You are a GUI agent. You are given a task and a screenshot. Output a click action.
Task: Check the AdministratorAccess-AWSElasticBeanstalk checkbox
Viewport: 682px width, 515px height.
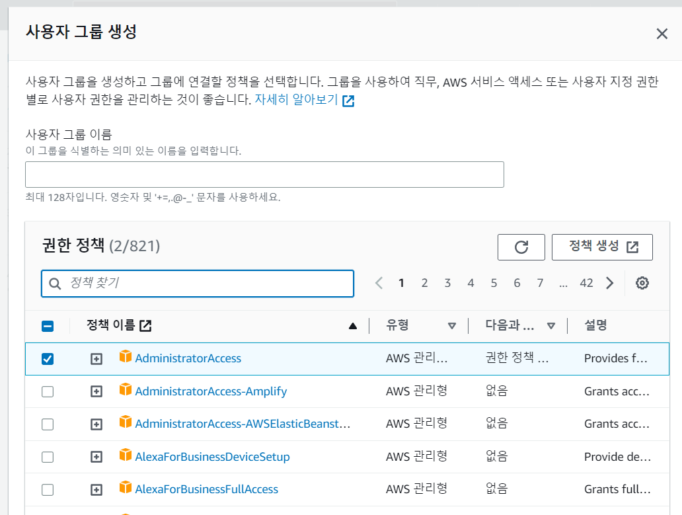click(x=48, y=424)
